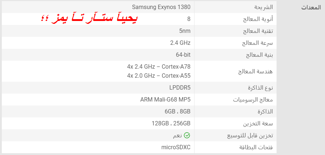The image size is (325, 155).
Task: Select the microSDXC card slot value
Action: [x=176, y=147]
